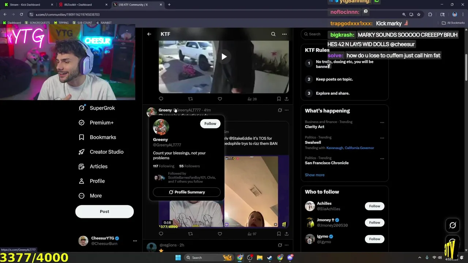
Task: Open Grok explain on @regiions post
Action: pos(280,245)
